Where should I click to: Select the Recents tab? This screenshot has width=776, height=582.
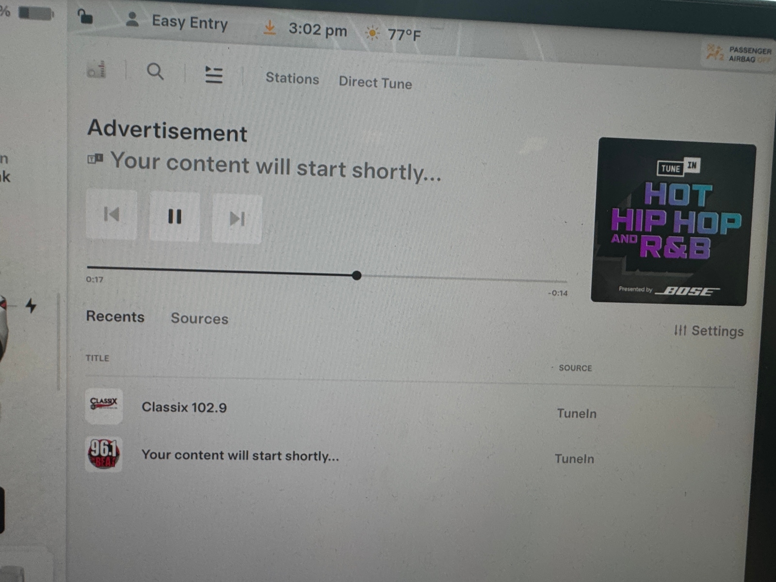click(x=115, y=316)
